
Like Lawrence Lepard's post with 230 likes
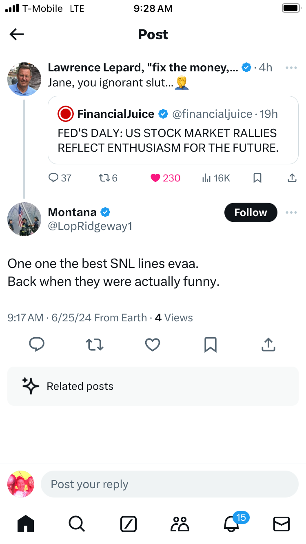point(155,178)
